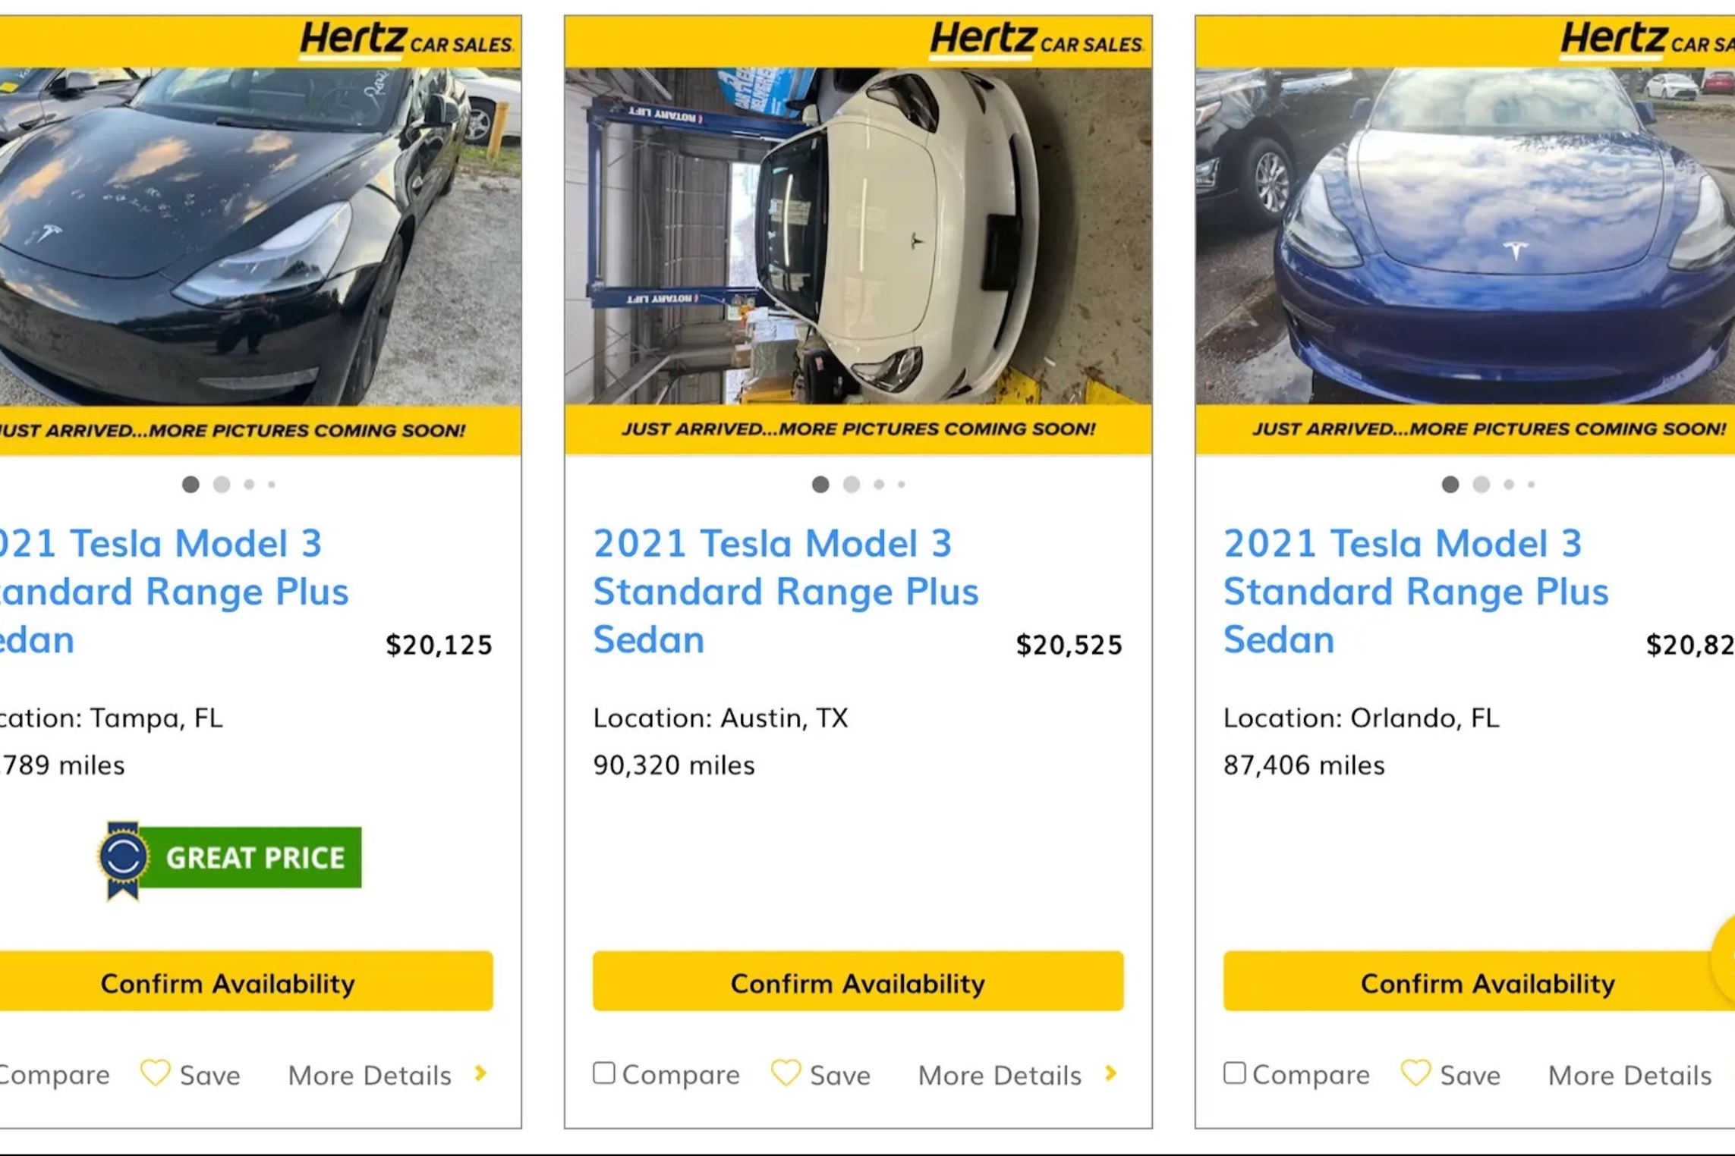This screenshot has width=1735, height=1156.
Task: Click the heart Save icon on Tampa listing
Action: (156, 1073)
